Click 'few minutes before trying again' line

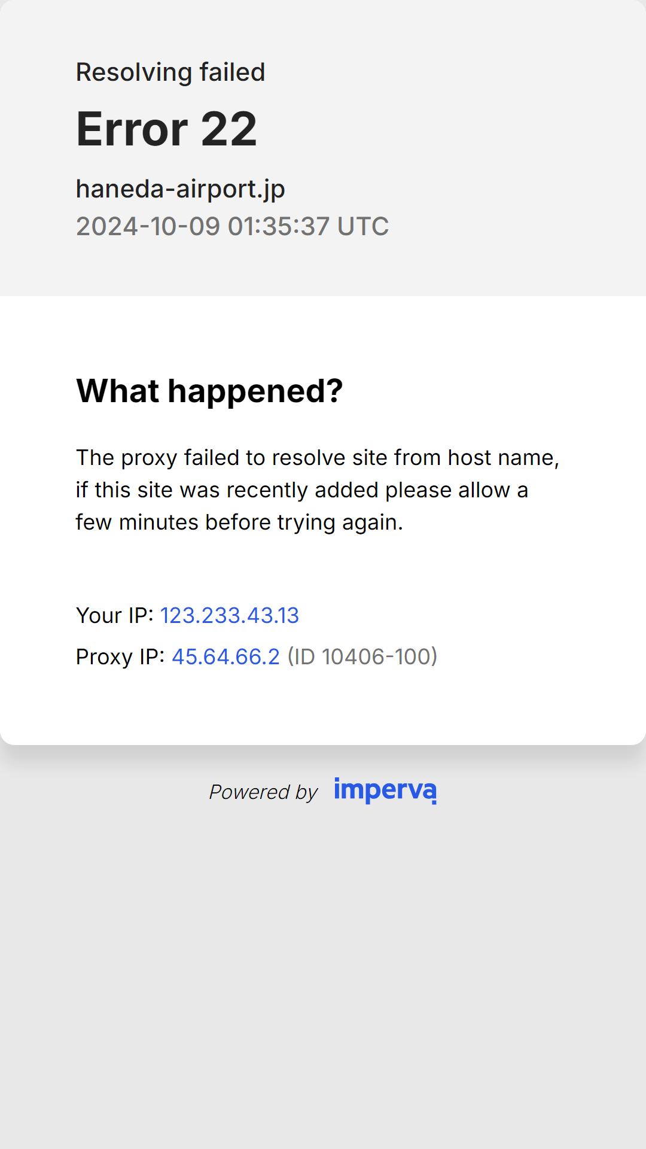click(239, 522)
